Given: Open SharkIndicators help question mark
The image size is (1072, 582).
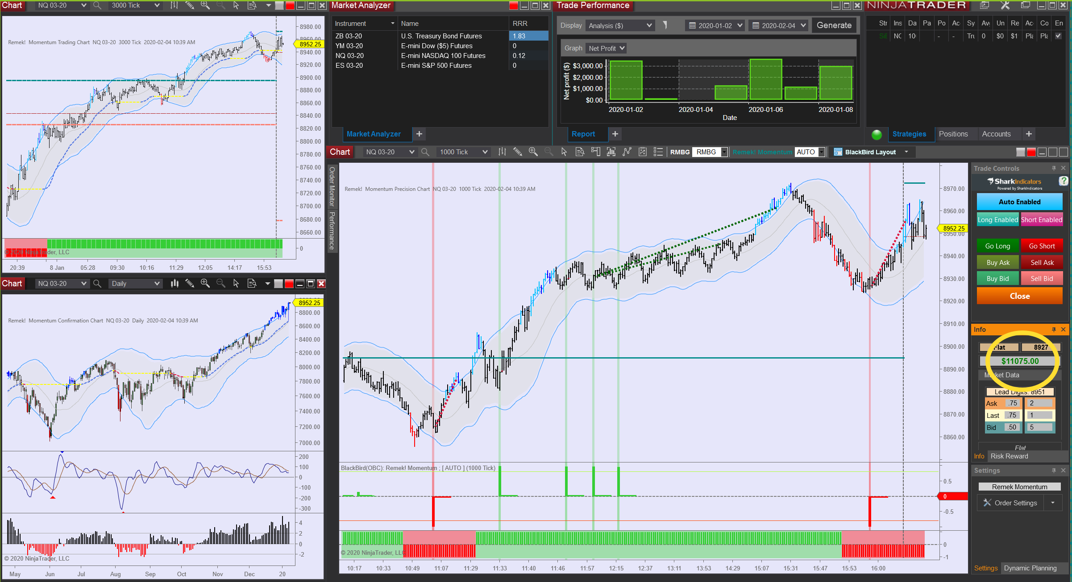Looking at the screenshot, I should [x=1064, y=181].
